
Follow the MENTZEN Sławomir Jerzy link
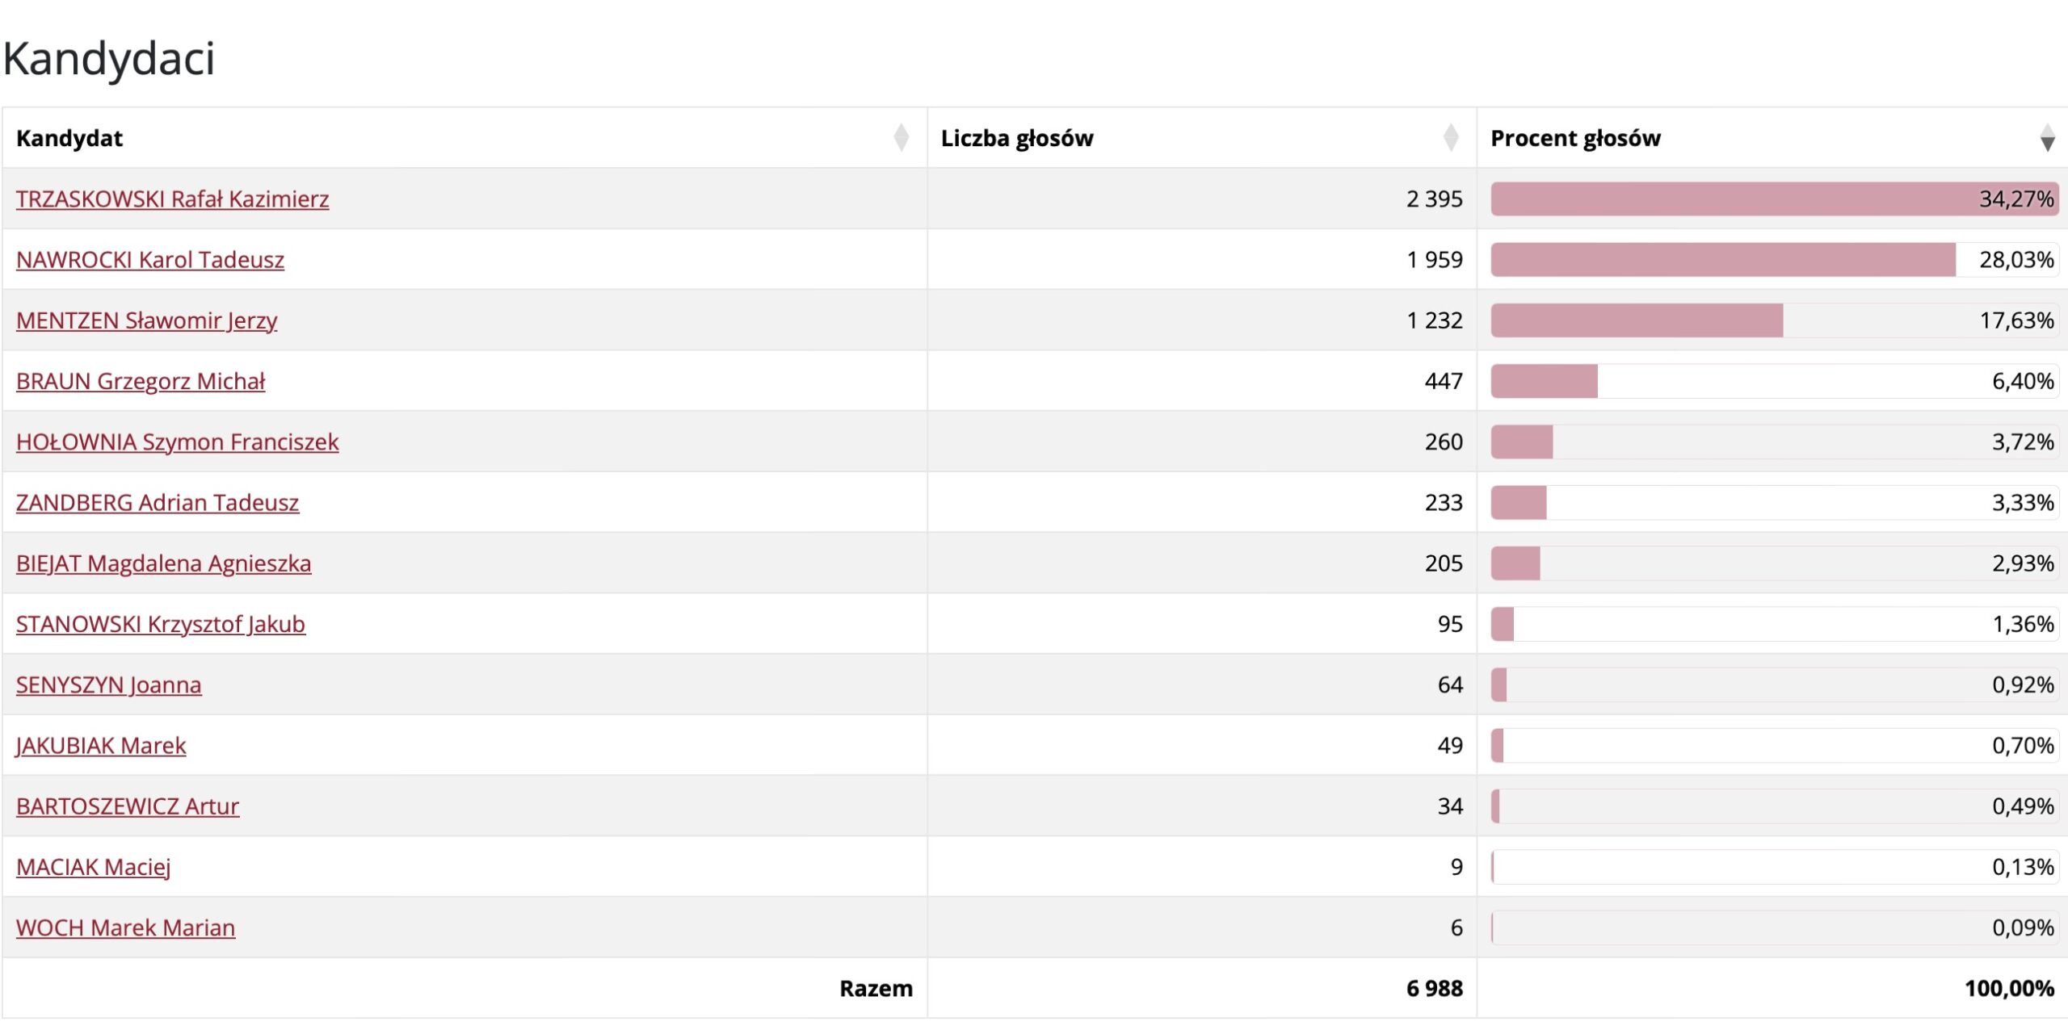pos(146,320)
